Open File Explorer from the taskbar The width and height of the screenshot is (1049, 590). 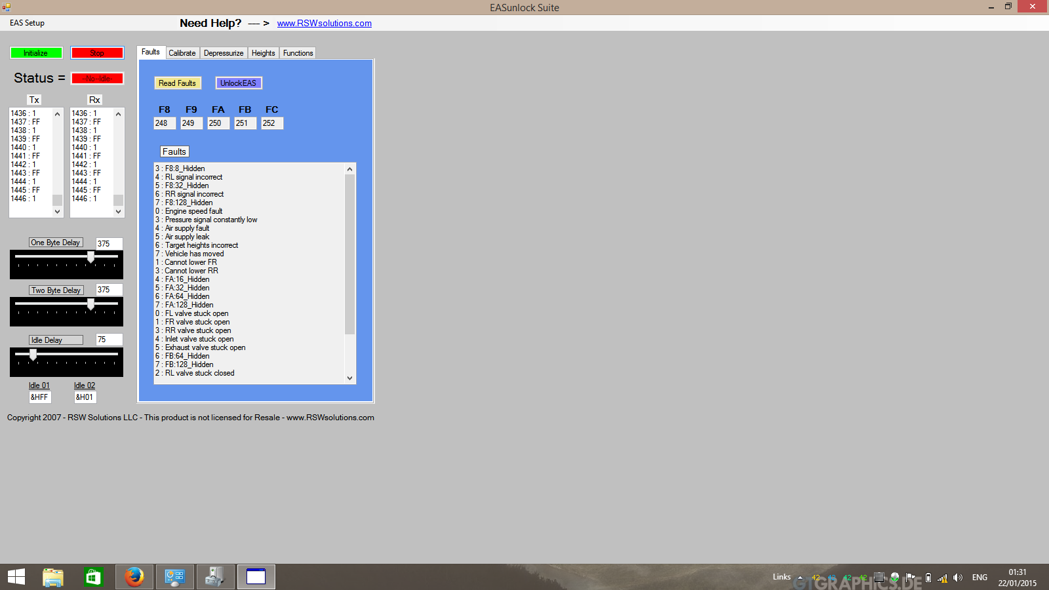point(53,577)
